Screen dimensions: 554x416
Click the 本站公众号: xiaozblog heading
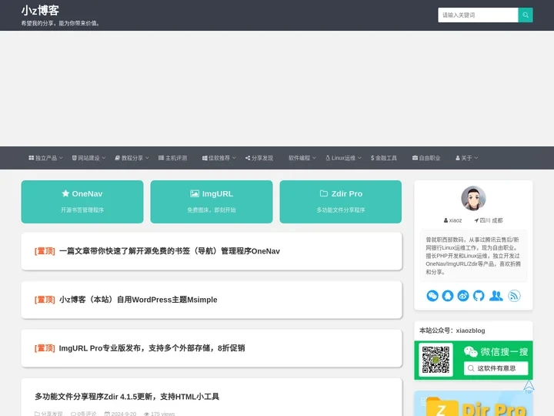click(x=452, y=330)
